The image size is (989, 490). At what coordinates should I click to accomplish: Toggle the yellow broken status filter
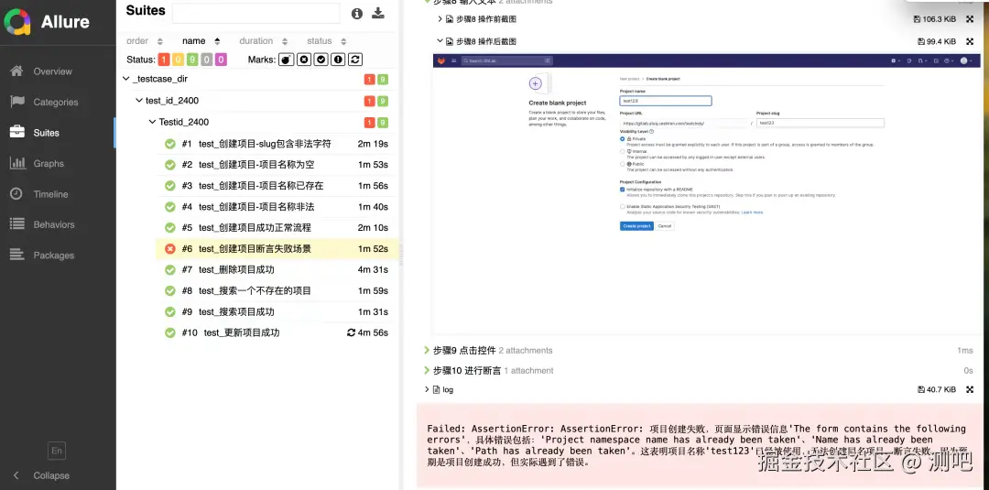coord(178,60)
